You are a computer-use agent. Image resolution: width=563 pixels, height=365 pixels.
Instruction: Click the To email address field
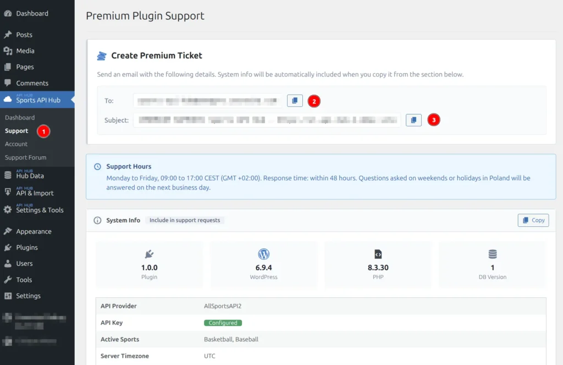coord(207,101)
